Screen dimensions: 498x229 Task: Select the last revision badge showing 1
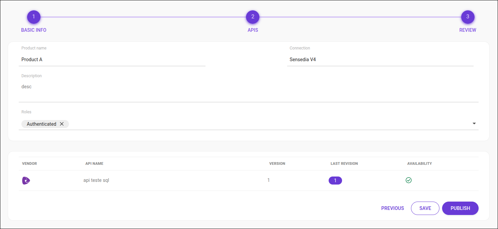click(335, 180)
